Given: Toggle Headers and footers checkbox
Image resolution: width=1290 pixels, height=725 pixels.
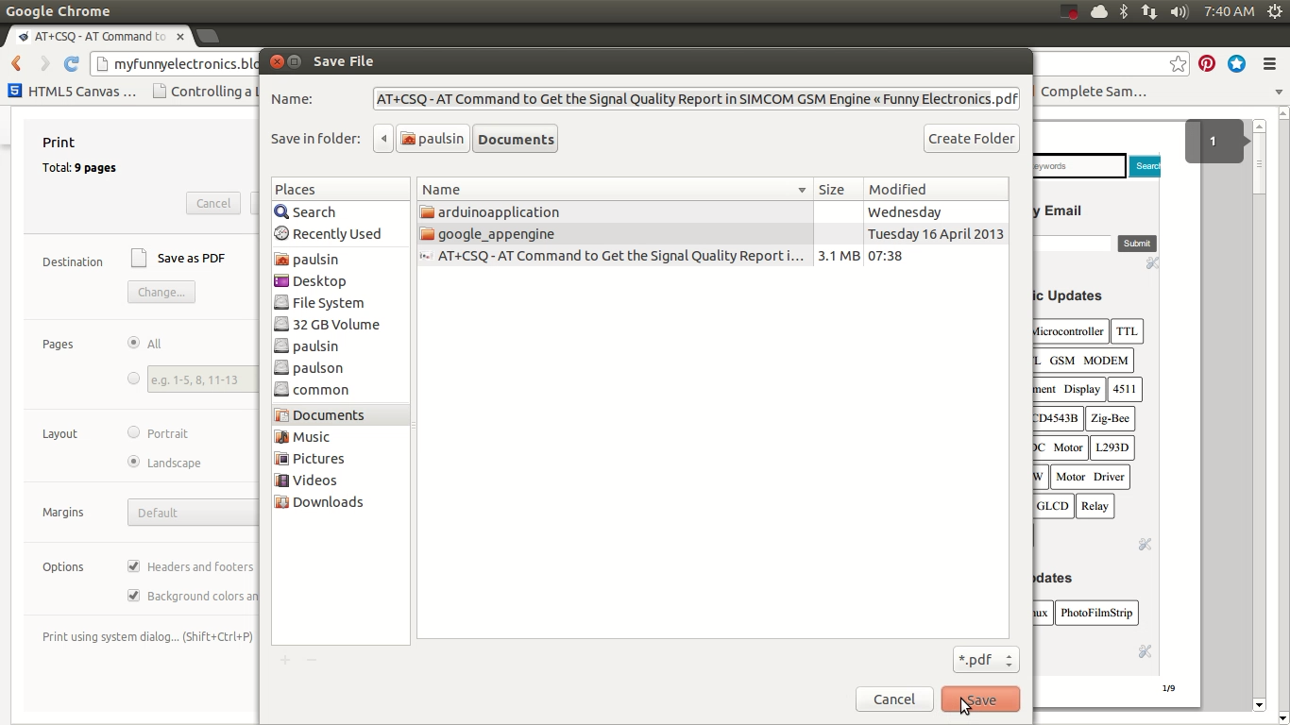Looking at the screenshot, I should point(133,566).
